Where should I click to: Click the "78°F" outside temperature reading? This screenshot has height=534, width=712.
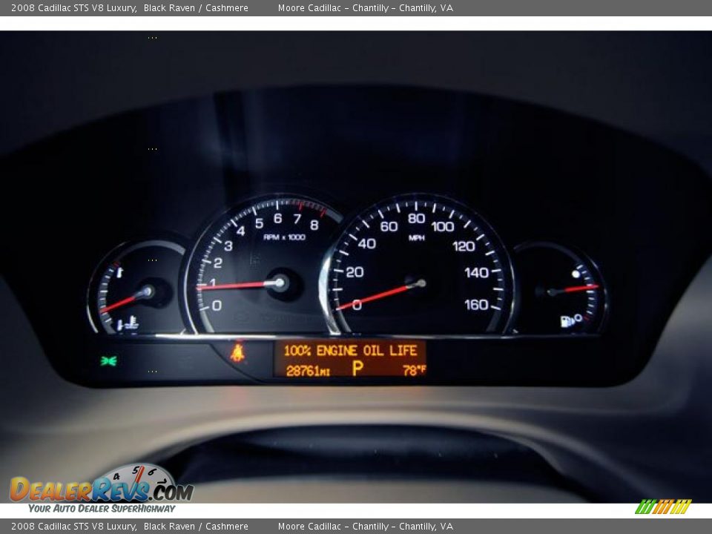click(x=414, y=371)
